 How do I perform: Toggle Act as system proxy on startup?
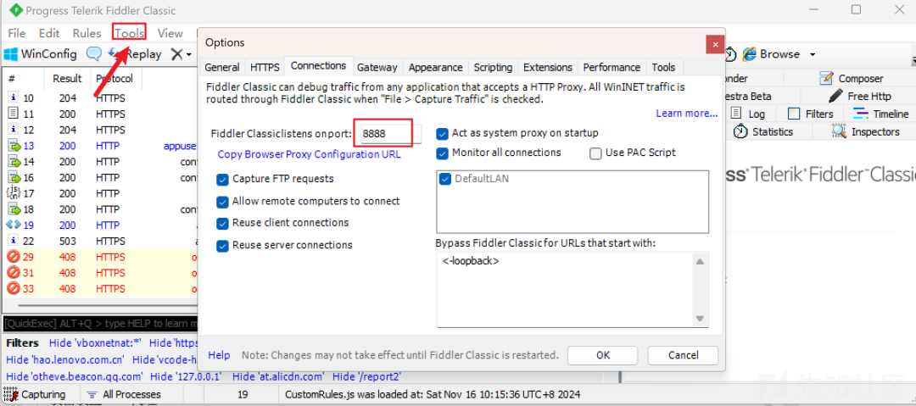442,133
